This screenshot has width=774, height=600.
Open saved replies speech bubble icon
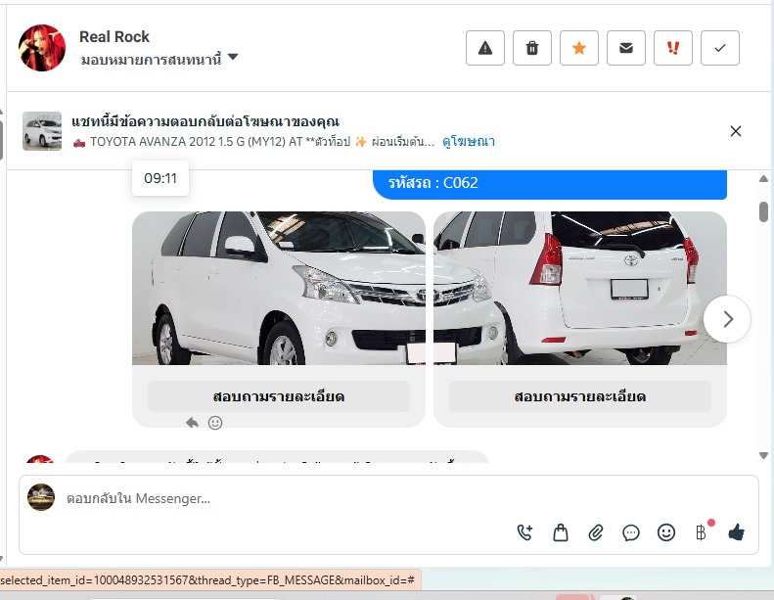click(x=631, y=532)
